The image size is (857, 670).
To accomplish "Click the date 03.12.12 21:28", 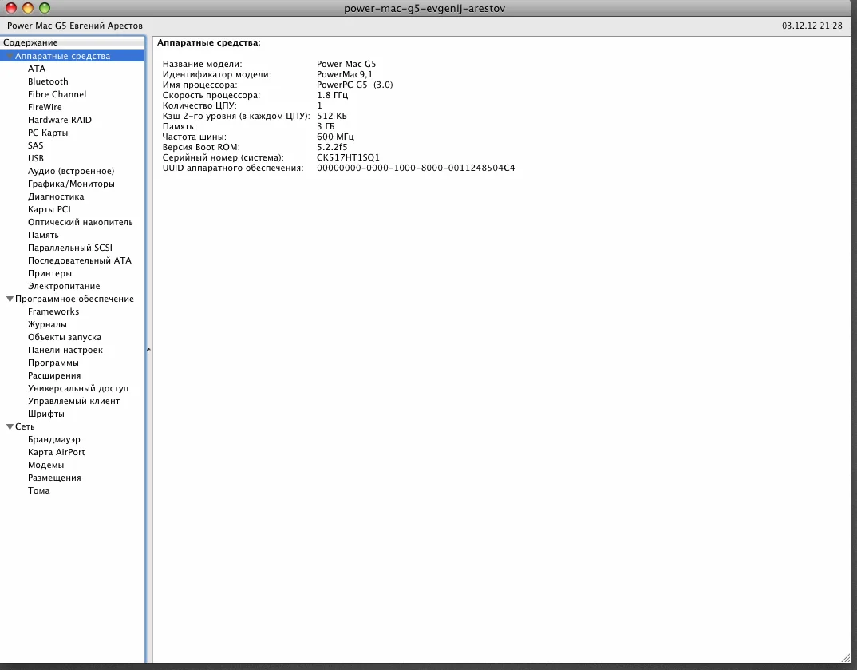I will pos(812,26).
